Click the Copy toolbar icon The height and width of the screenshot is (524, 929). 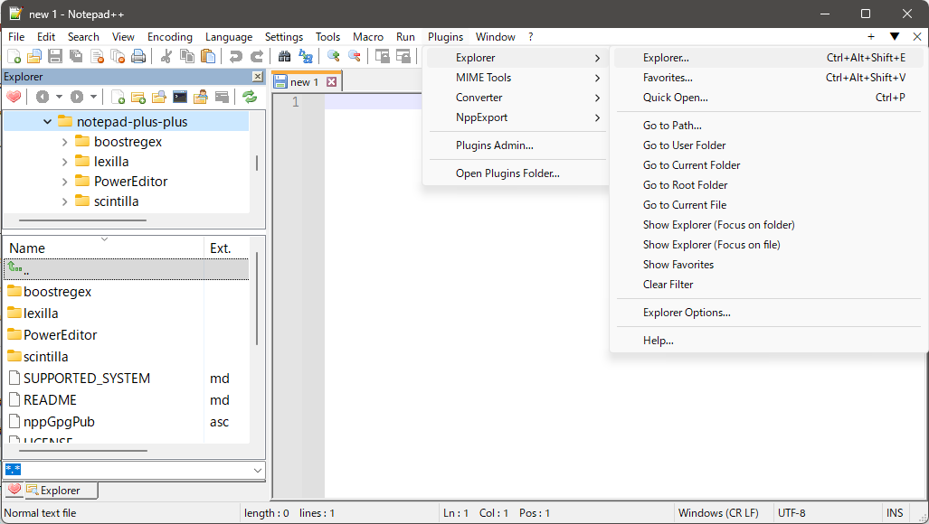pos(187,56)
